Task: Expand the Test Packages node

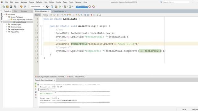Action: click(x=7, y=24)
